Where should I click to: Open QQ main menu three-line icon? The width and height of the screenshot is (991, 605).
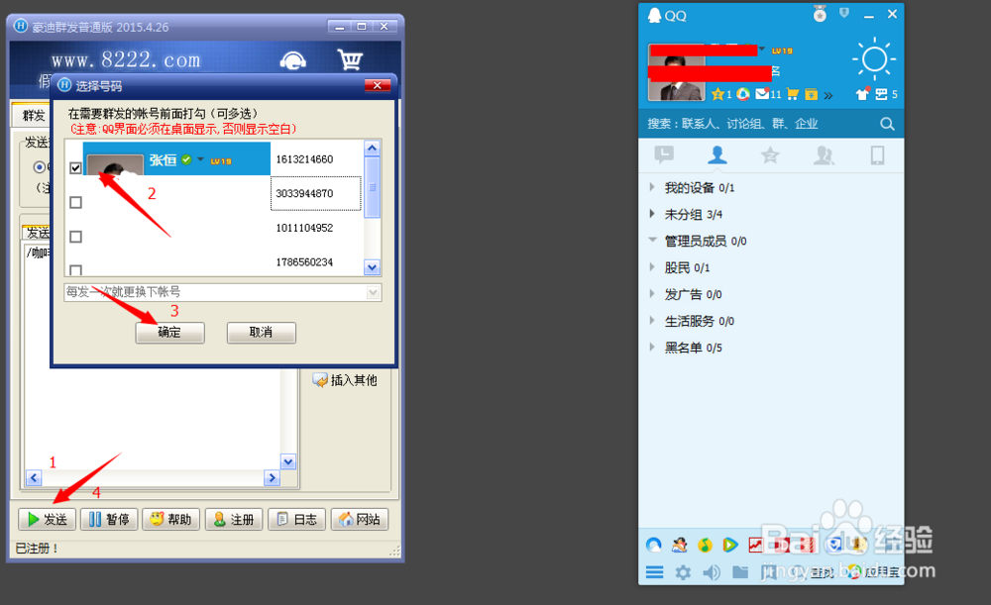655,572
